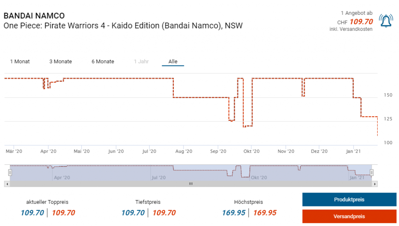This screenshot has width=399, height=226.
Task: Click the 1 Angebot ab text
Action: [x=356, y=13]
